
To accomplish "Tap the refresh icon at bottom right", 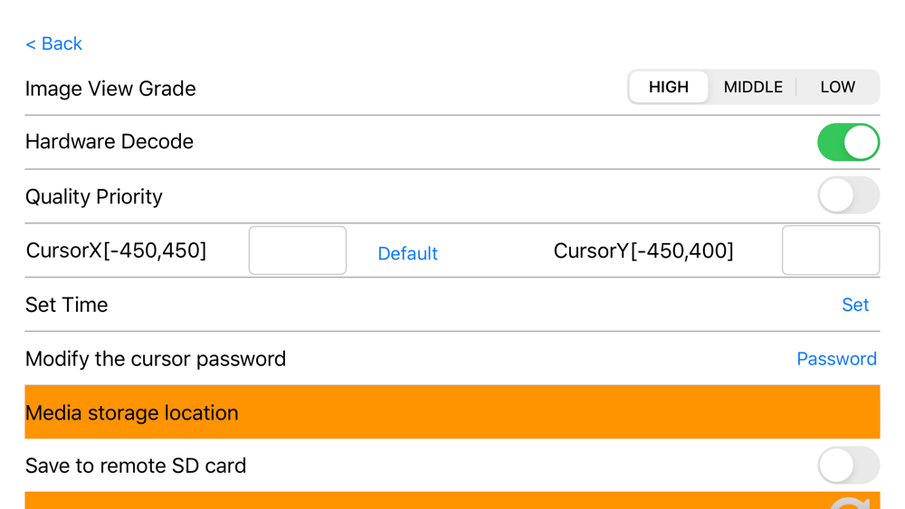I will coord(851,503).
